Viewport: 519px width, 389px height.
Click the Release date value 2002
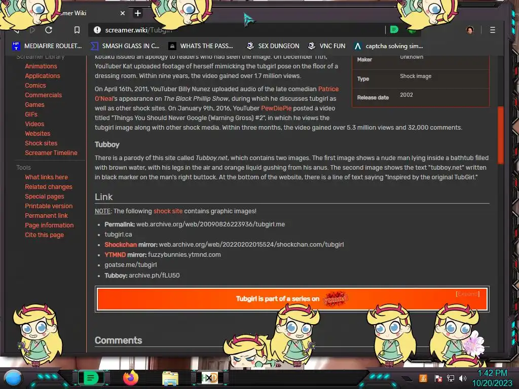click(406, 95)
